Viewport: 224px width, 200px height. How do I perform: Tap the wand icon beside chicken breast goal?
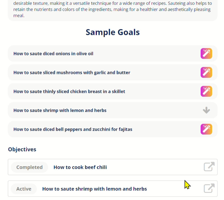click(x=206, y=91)
